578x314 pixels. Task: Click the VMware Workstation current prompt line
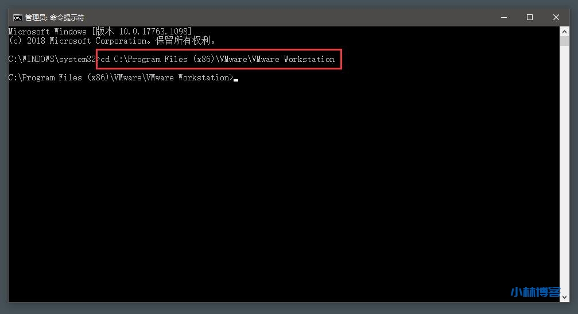(x=121, y=77)
